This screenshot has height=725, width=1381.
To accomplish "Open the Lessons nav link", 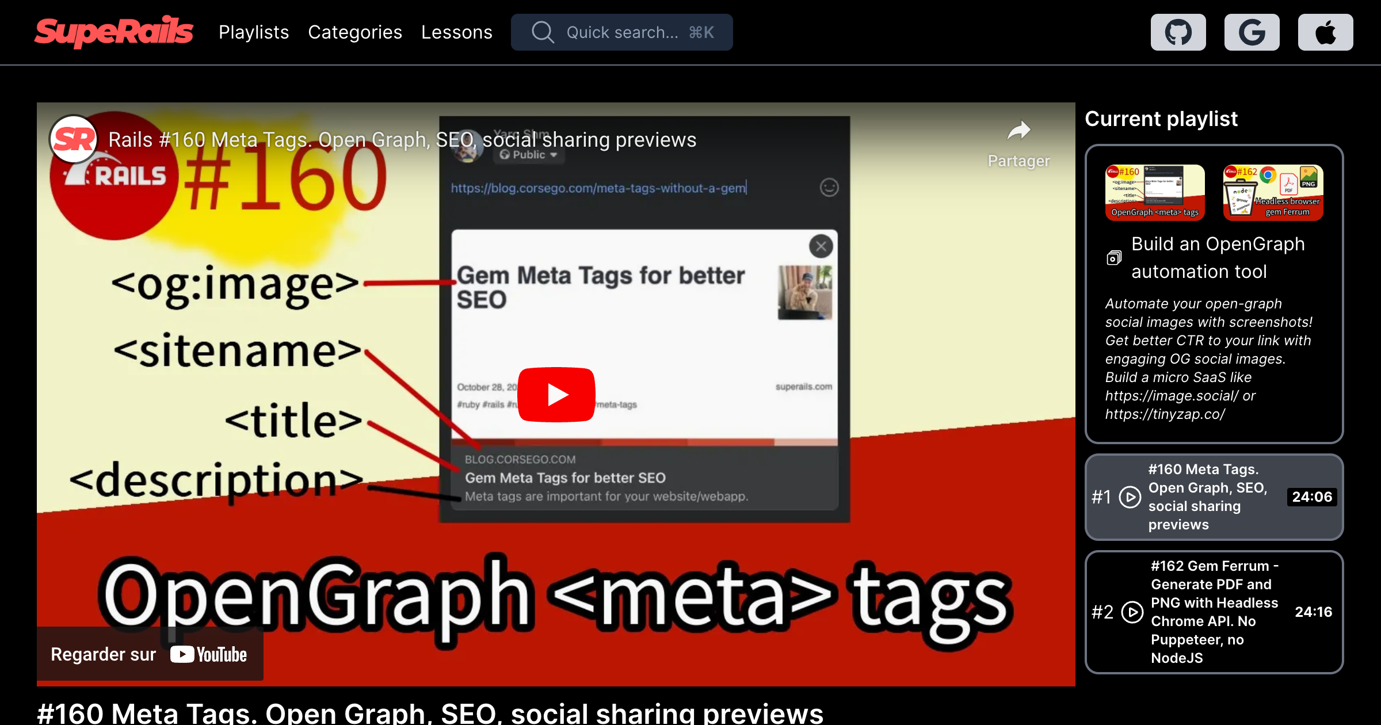I will [x=457, y=32].
